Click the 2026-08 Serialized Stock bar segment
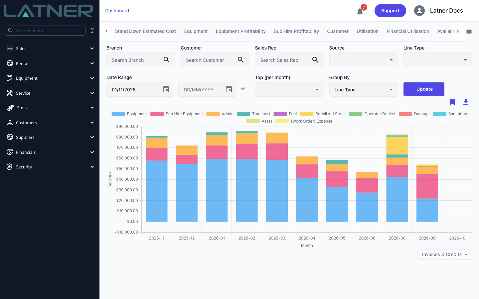This screenshot has height=299, width=479. click(x=397, y=146)
